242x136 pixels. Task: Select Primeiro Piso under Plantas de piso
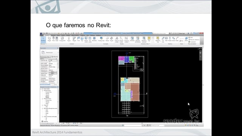48,92
